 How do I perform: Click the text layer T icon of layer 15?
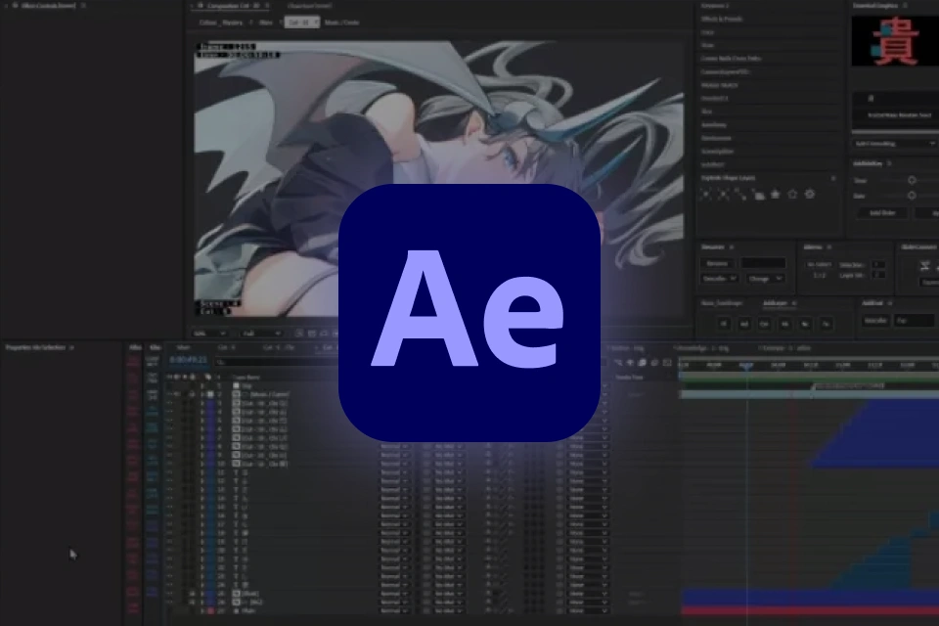click(x=236, y=507)
